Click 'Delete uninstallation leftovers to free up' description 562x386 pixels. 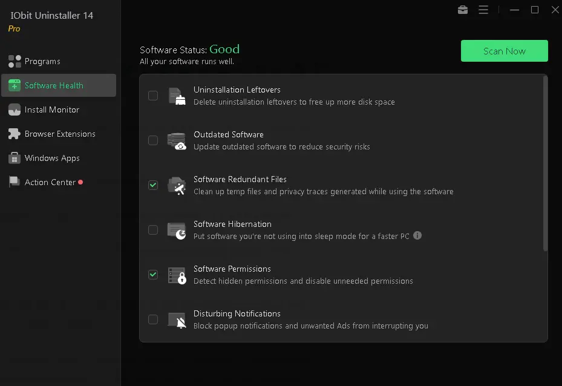(294, 102)
